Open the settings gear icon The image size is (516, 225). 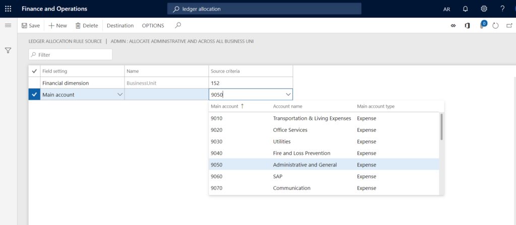tap(484, 9)
